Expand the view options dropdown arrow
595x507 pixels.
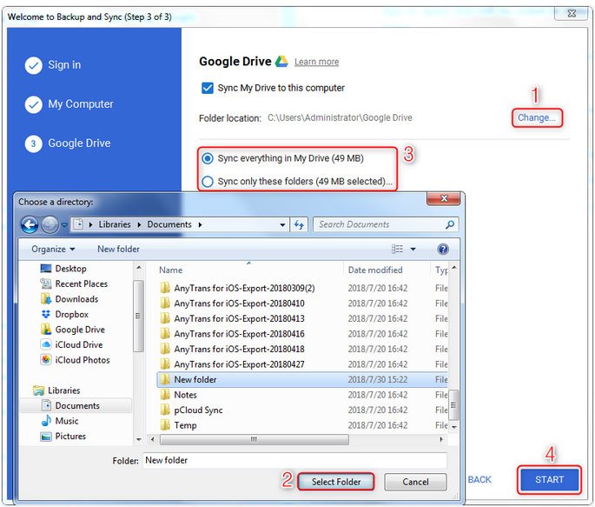[x=413, y=249]
